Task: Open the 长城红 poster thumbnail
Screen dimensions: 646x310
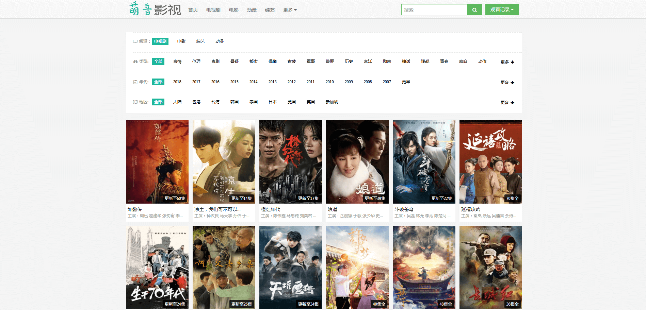Action: coord(491,268)
